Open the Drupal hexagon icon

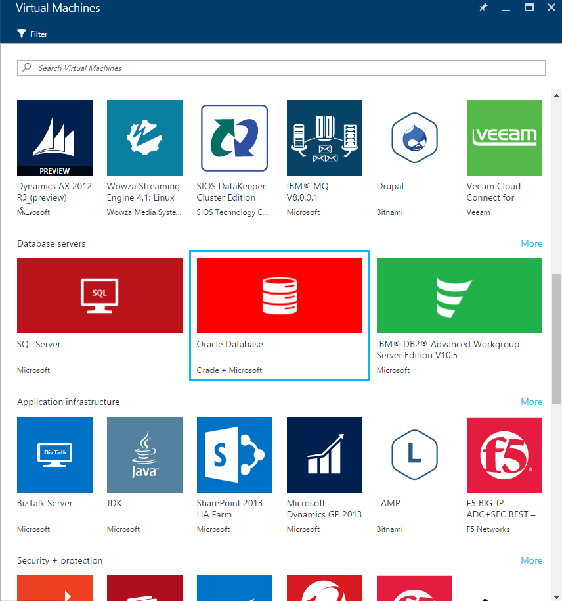[x=414, y=137]
